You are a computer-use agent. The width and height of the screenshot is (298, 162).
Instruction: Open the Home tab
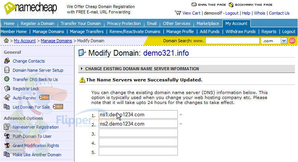click(x=9, y=23)
